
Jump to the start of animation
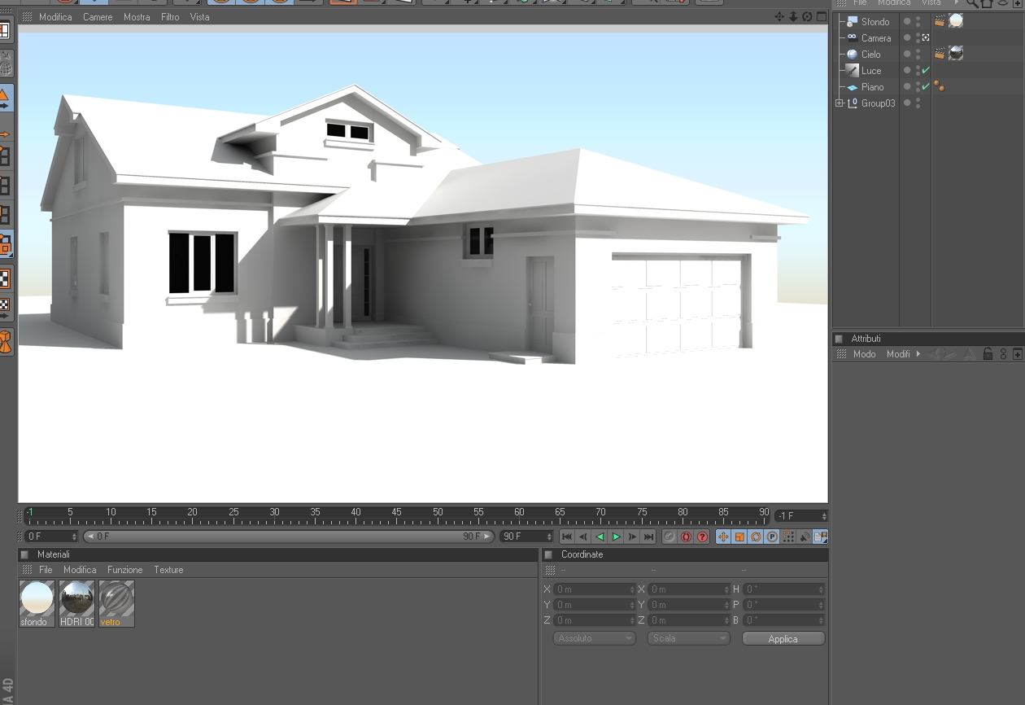pos(567,536)
